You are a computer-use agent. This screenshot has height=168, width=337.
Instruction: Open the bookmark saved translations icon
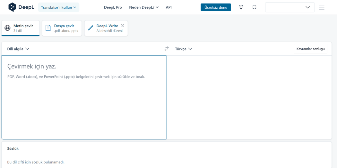coord(255,7)
